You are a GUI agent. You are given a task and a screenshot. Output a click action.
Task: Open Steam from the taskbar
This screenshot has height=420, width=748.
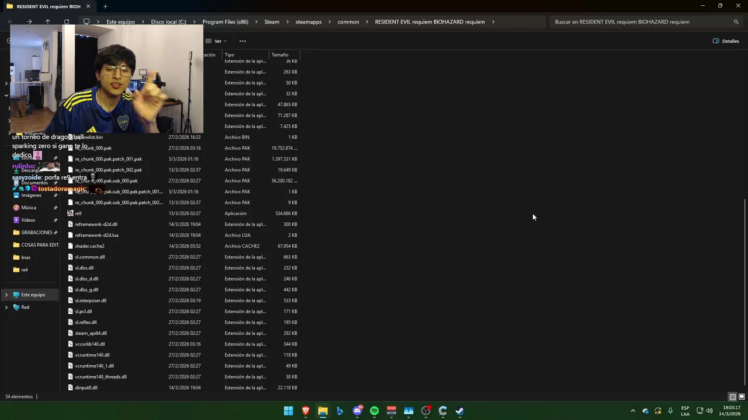pos(460,411)
